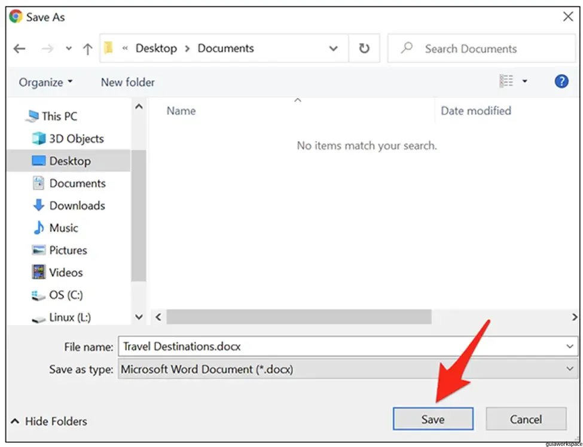
Task: Cancel the Save As dialog
Action: 526,419
